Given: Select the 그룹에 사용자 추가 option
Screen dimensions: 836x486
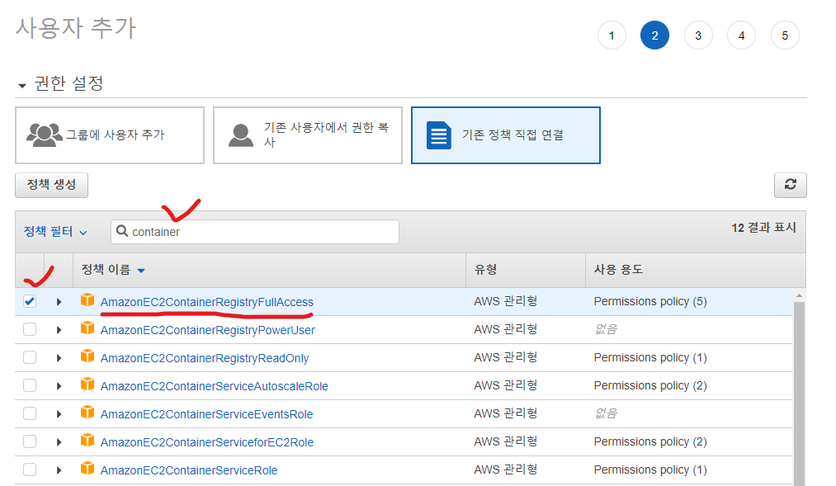Looking at the screenshot, I should pyautogui.click(x=110, y=135).
